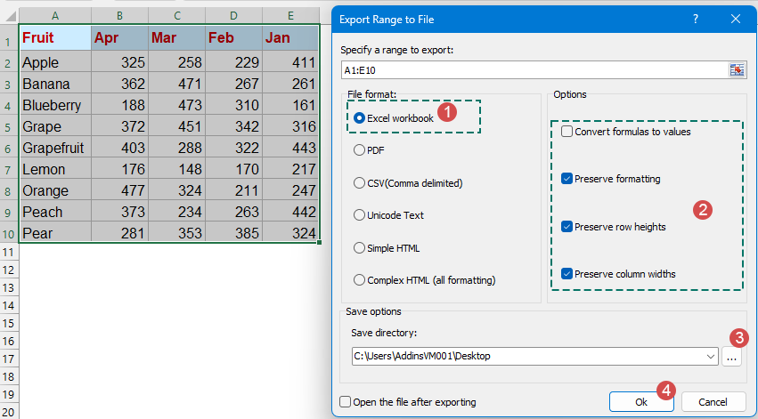Toggle Preserve column widths checkbox

567,274
